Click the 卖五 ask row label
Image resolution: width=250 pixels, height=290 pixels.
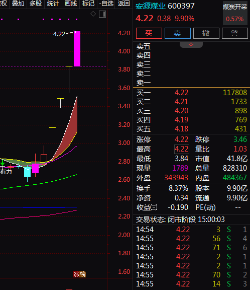point(144,46)
